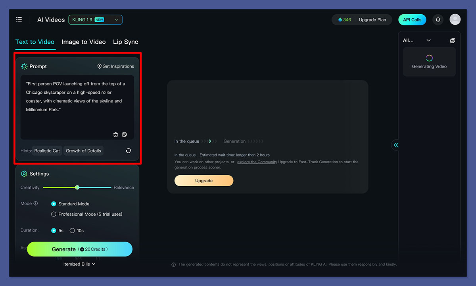Screen dimensions: 476x286
Task: Expand the Itemized Bills section
Action: click(x=79, y=264)
